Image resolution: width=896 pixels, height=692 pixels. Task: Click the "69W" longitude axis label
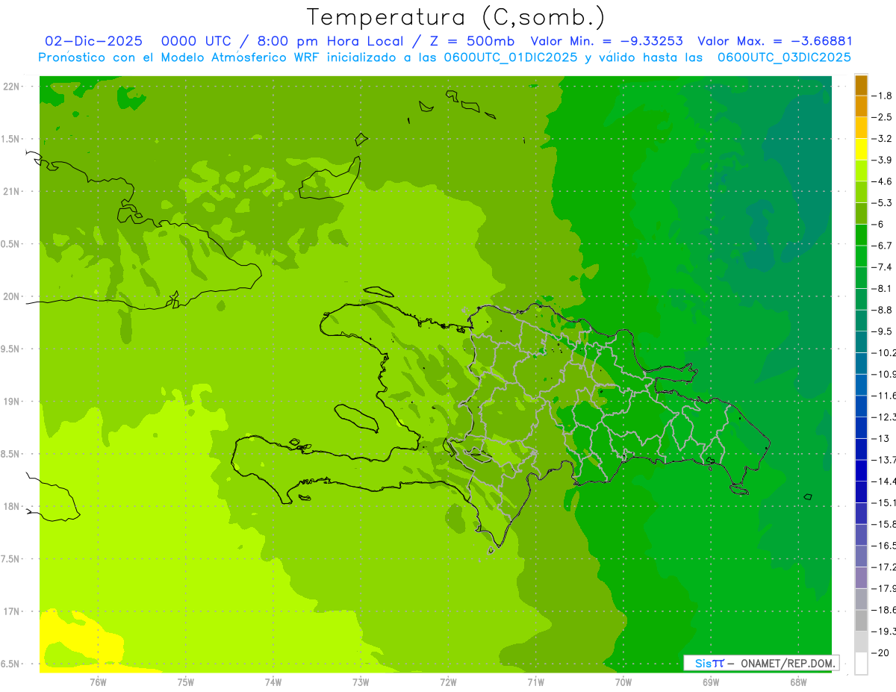click(711, 682)
